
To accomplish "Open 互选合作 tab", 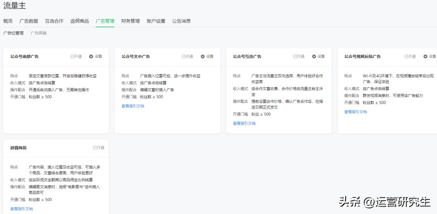I will point(54,21).
